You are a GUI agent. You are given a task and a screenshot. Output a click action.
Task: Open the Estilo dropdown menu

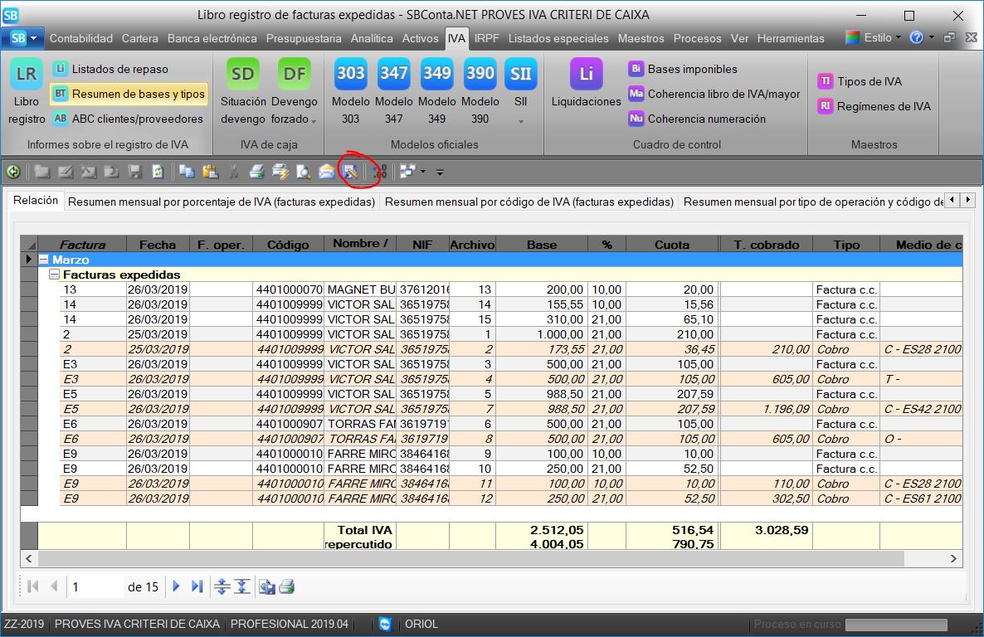[x=878, y=37]
